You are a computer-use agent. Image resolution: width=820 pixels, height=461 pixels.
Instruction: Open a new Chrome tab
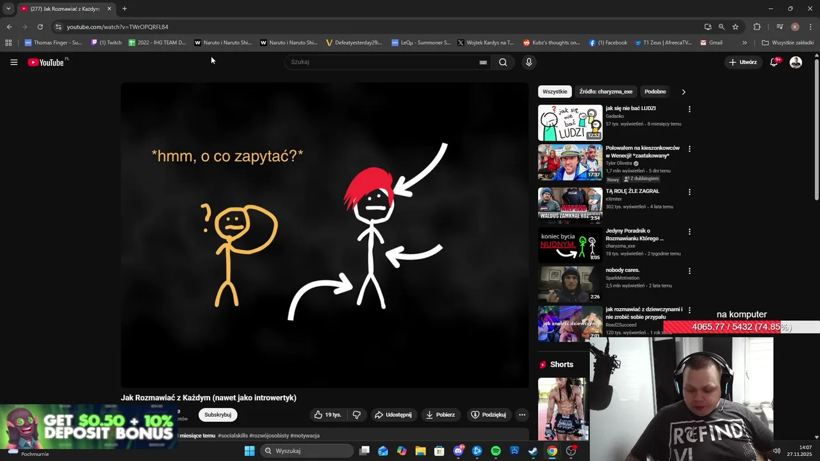(x=124, y=9)
